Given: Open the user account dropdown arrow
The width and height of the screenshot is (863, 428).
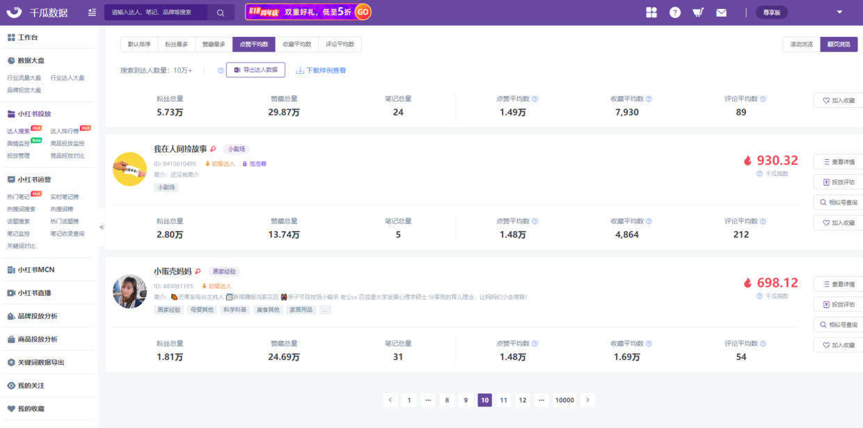Looking at the screenshot, I should pos(839,12).
